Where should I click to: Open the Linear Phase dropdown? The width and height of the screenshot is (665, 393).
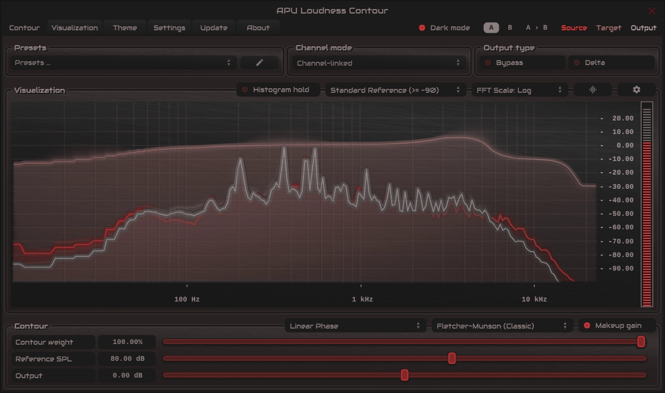[356, 325]
